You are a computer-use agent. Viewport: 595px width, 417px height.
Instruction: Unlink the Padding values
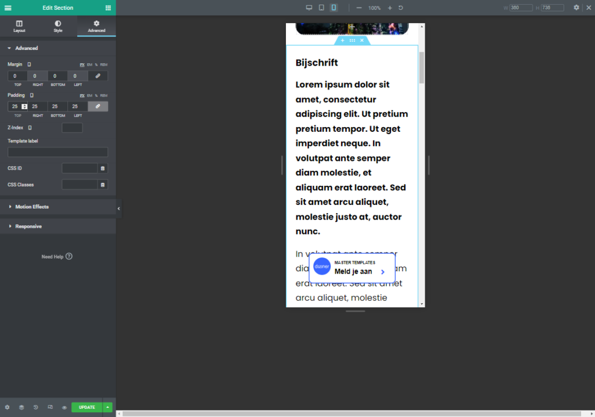pos(98,106)
